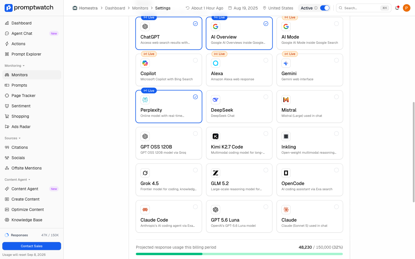Click the Mistral logo icon
The width and height of the screenshot is (415, 259).
(286, 100)
